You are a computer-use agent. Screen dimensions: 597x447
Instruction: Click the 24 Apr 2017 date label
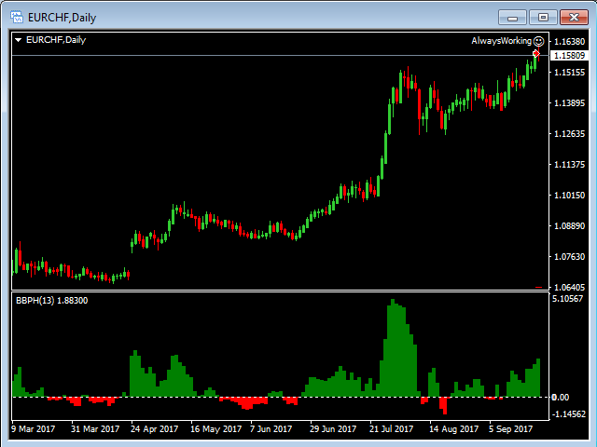click(x=154, y=429)
